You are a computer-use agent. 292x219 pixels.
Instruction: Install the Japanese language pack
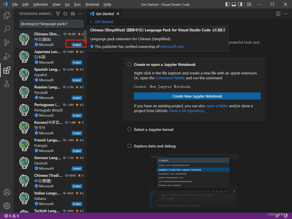pyautogui.click(x=77, y=62)
